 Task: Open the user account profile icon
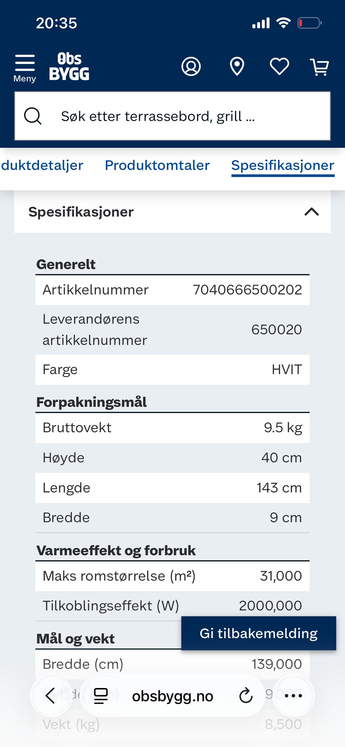(191, 67)
